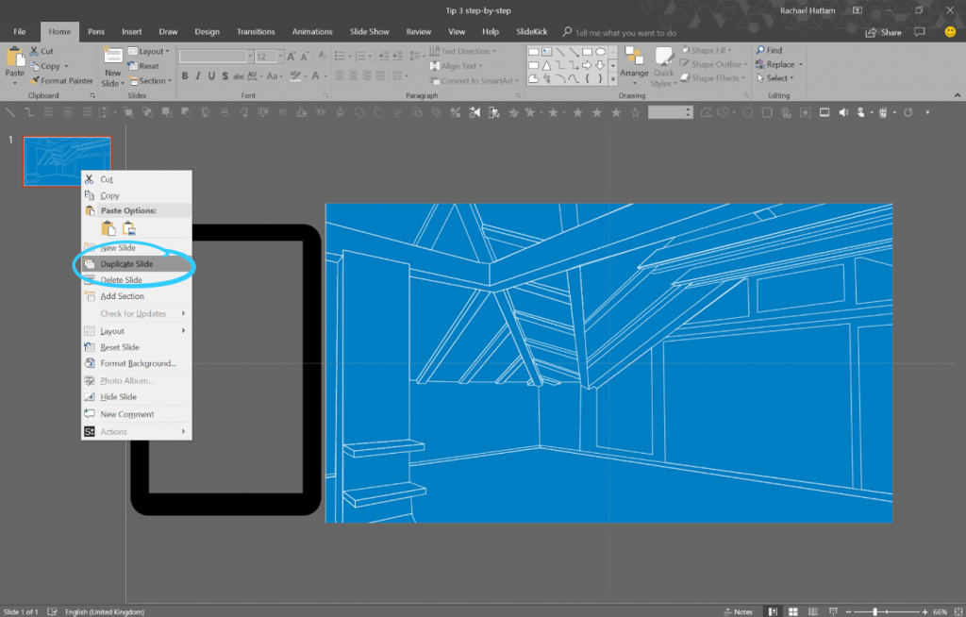Image resolution: width=966 pixels, height=617 pixels.
Task: Switch to Slide Sorter view in status bar
Action: (793, 610)
